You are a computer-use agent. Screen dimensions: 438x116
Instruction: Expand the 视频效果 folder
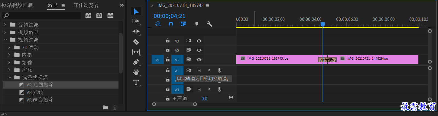5,32
